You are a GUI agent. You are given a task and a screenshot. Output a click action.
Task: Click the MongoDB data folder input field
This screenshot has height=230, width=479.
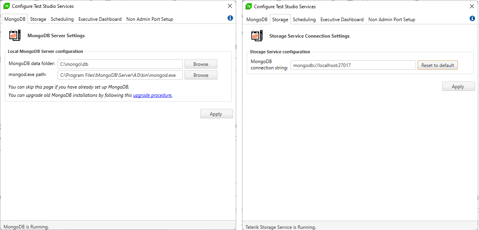120,64
